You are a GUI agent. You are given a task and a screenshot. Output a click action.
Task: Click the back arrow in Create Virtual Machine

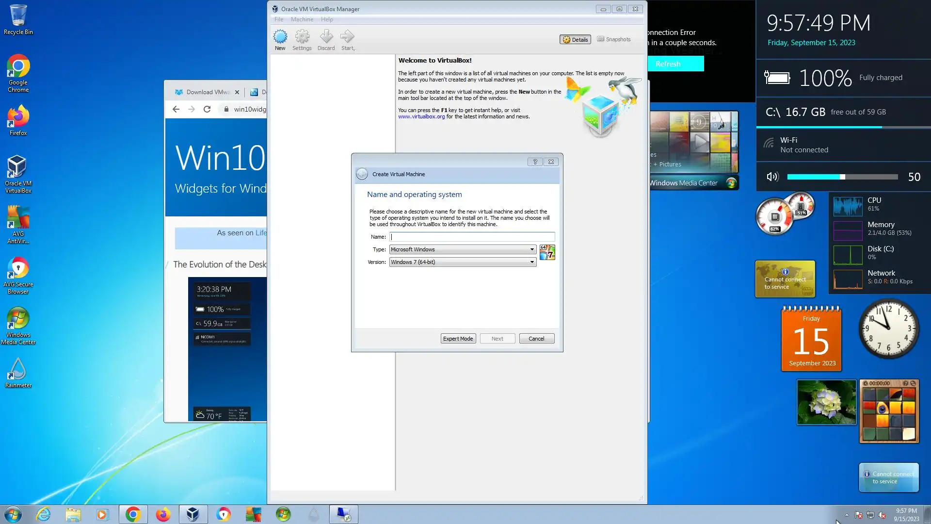tap(362, 174)
